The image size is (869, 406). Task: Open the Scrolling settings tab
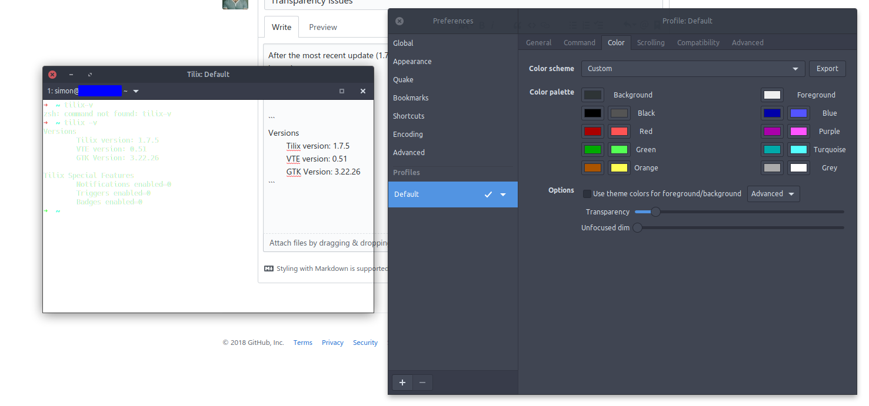(x=651, y=42)
